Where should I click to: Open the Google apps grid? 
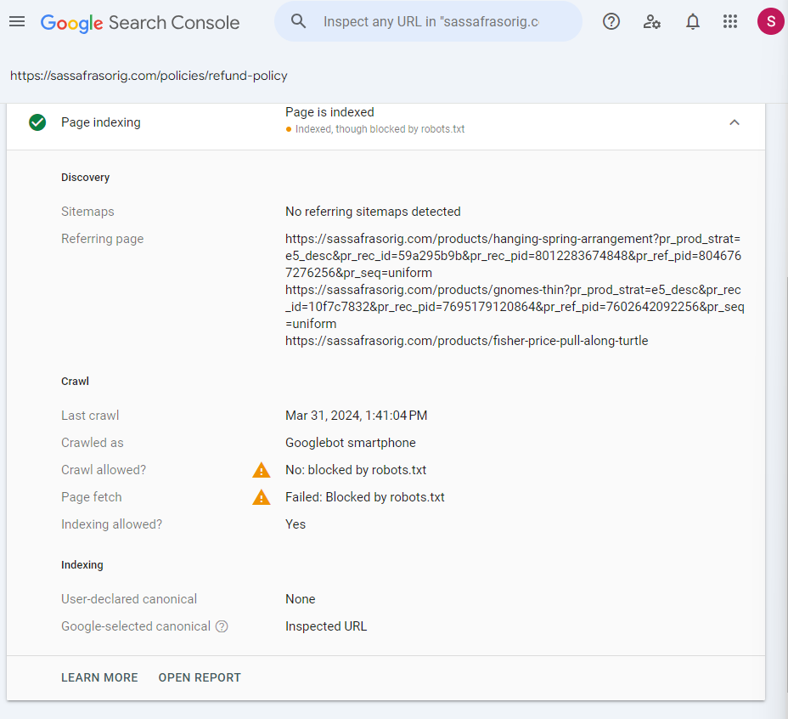pos(730,21)
